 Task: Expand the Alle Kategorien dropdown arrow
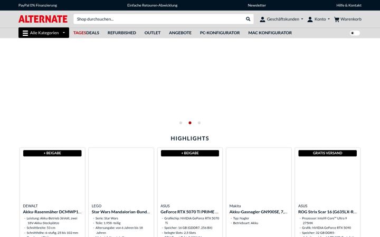coord(64,33)
